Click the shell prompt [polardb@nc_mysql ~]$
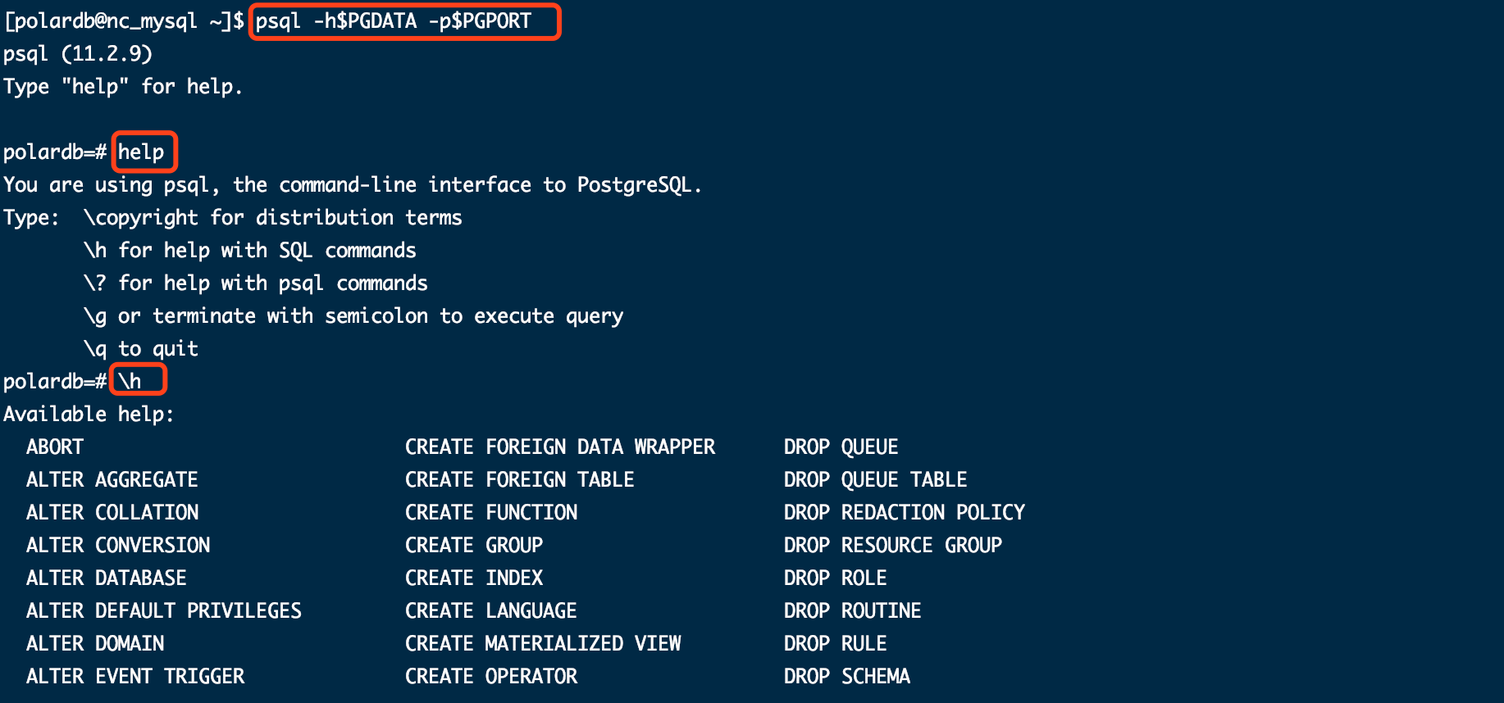This screenshot has height=703, width=1504. (125, 21)
